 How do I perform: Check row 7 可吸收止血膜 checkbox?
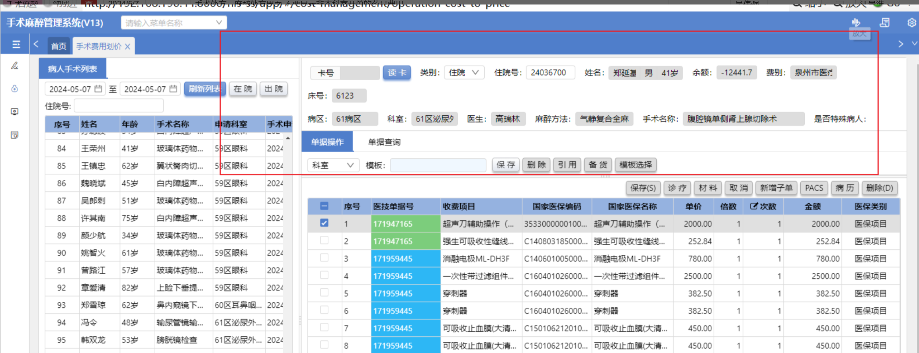[324, 327]
